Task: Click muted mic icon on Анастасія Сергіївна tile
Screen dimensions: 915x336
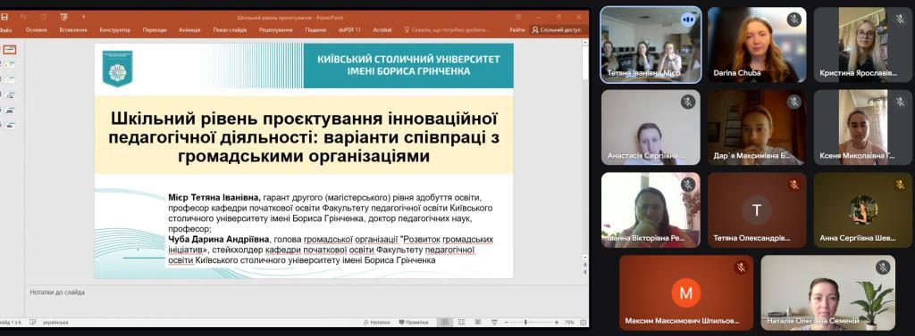Action: tap(688, 102)
